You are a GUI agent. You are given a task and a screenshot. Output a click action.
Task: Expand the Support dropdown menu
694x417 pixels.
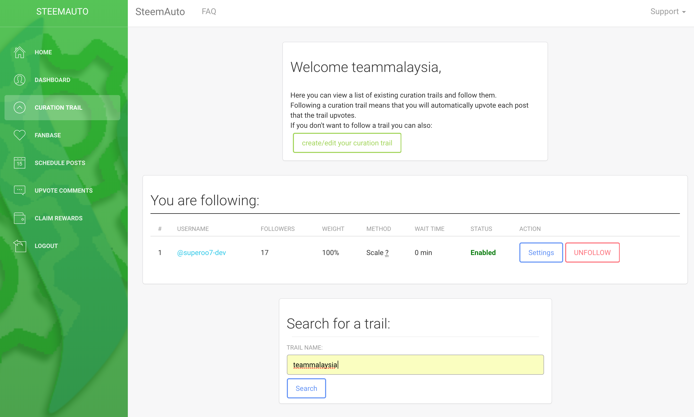668,12
